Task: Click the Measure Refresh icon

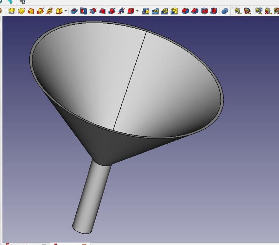Action: pyautogui.click(x=258, y=11)
